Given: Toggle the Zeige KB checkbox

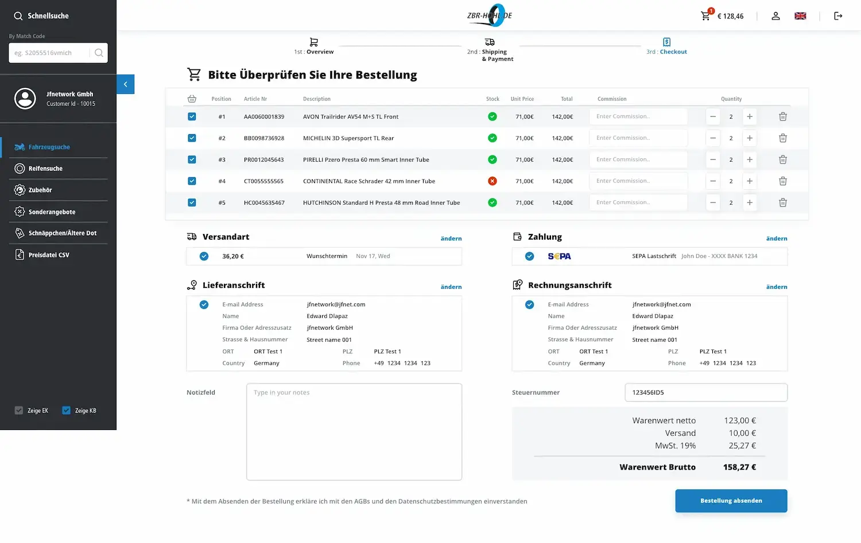Looking at the screenshot, I should coord(67,411).
